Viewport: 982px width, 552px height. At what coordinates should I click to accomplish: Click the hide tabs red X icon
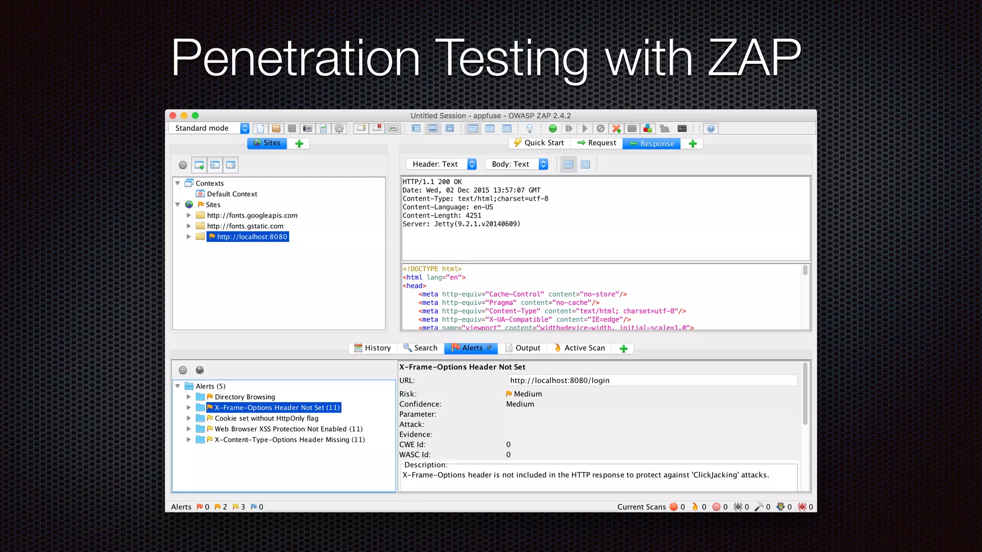[x=377, y=128]
